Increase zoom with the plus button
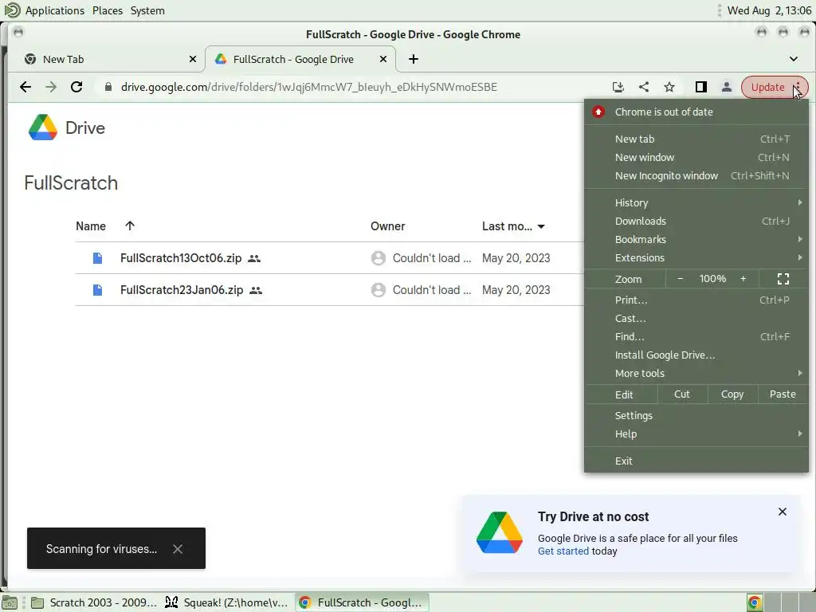 tap(743, 279)
